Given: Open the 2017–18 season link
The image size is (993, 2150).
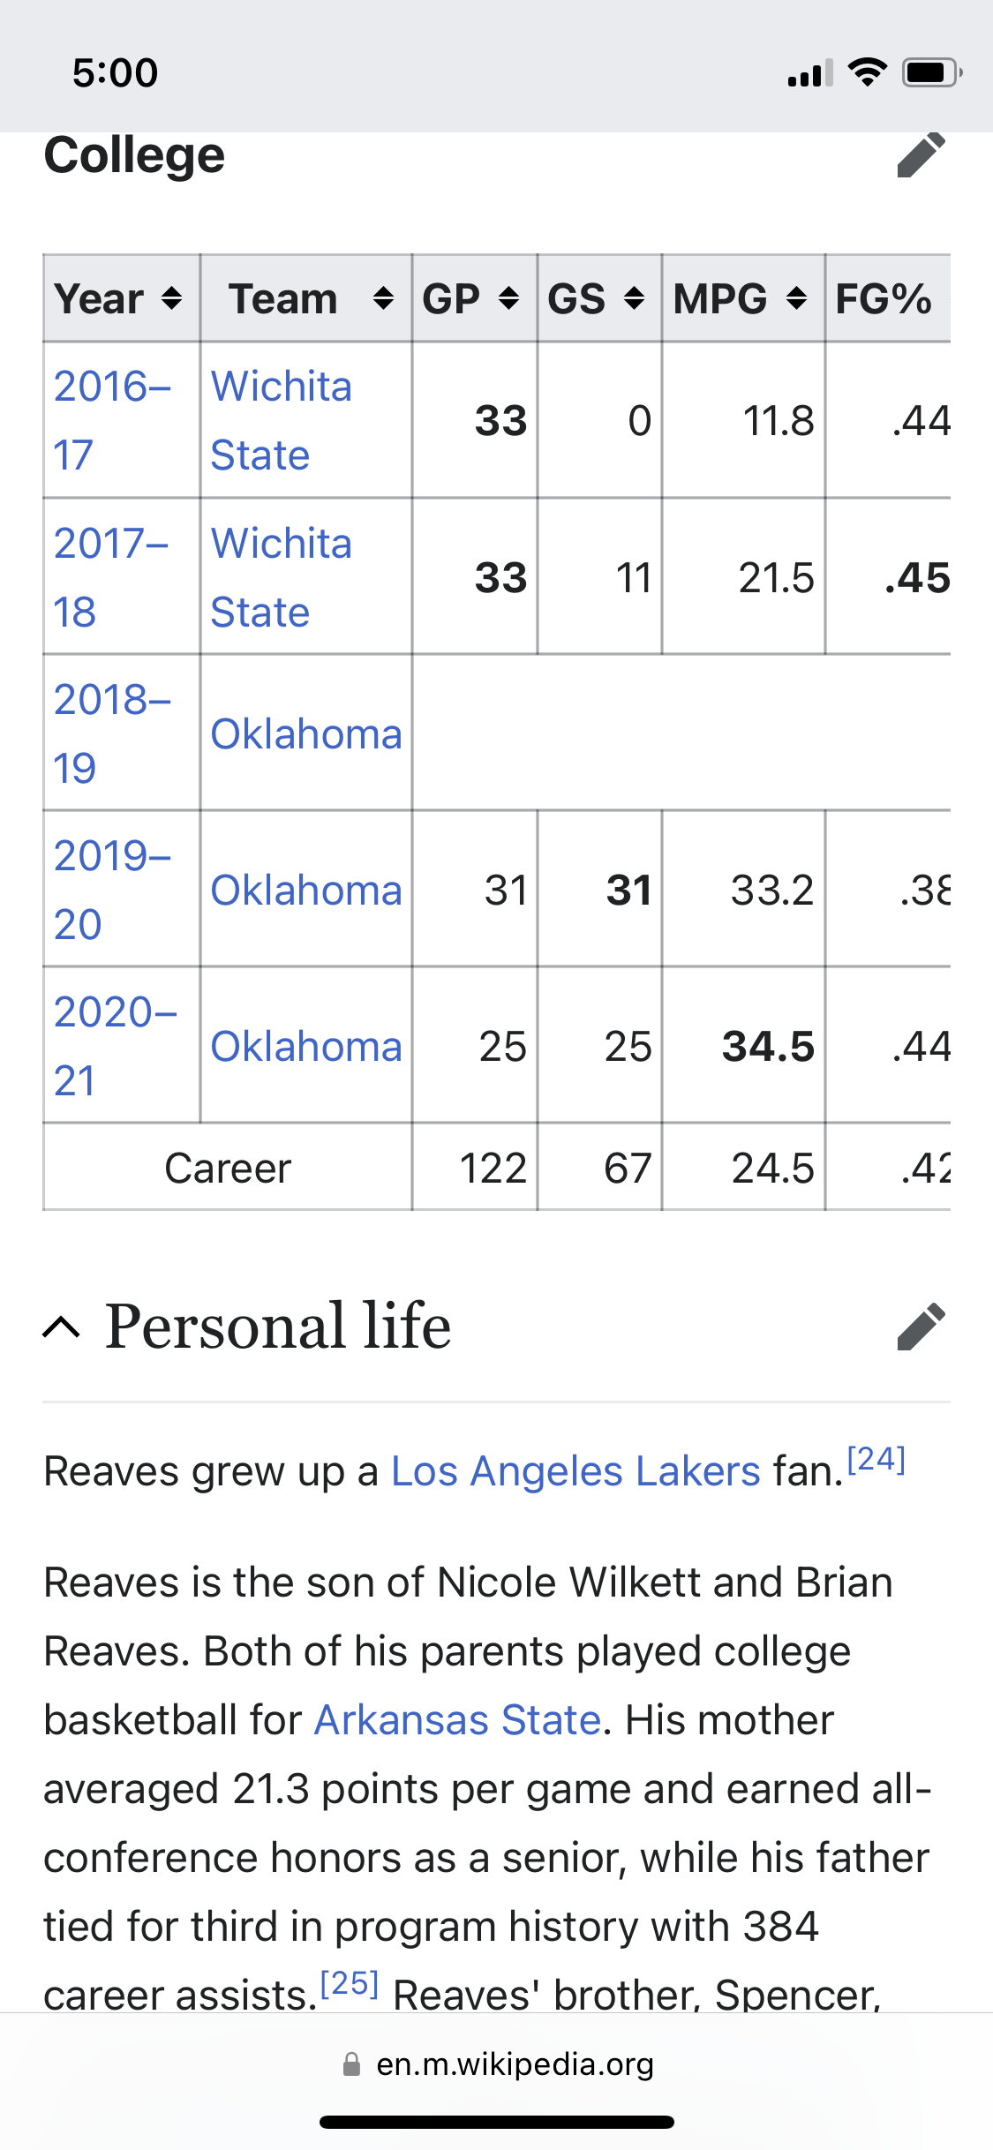Looking at the screenshot, I should (x=111, y=577).
